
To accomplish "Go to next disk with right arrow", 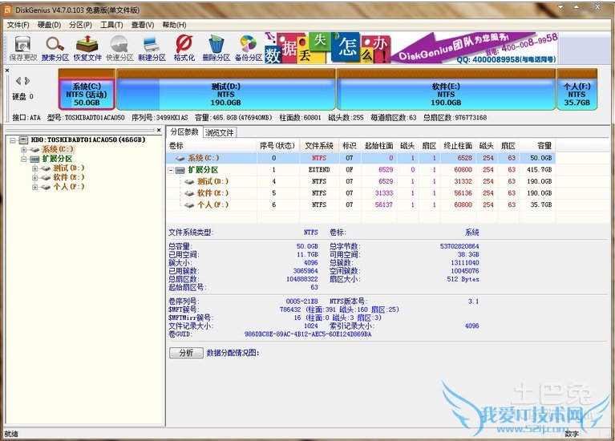I will 27,81.
